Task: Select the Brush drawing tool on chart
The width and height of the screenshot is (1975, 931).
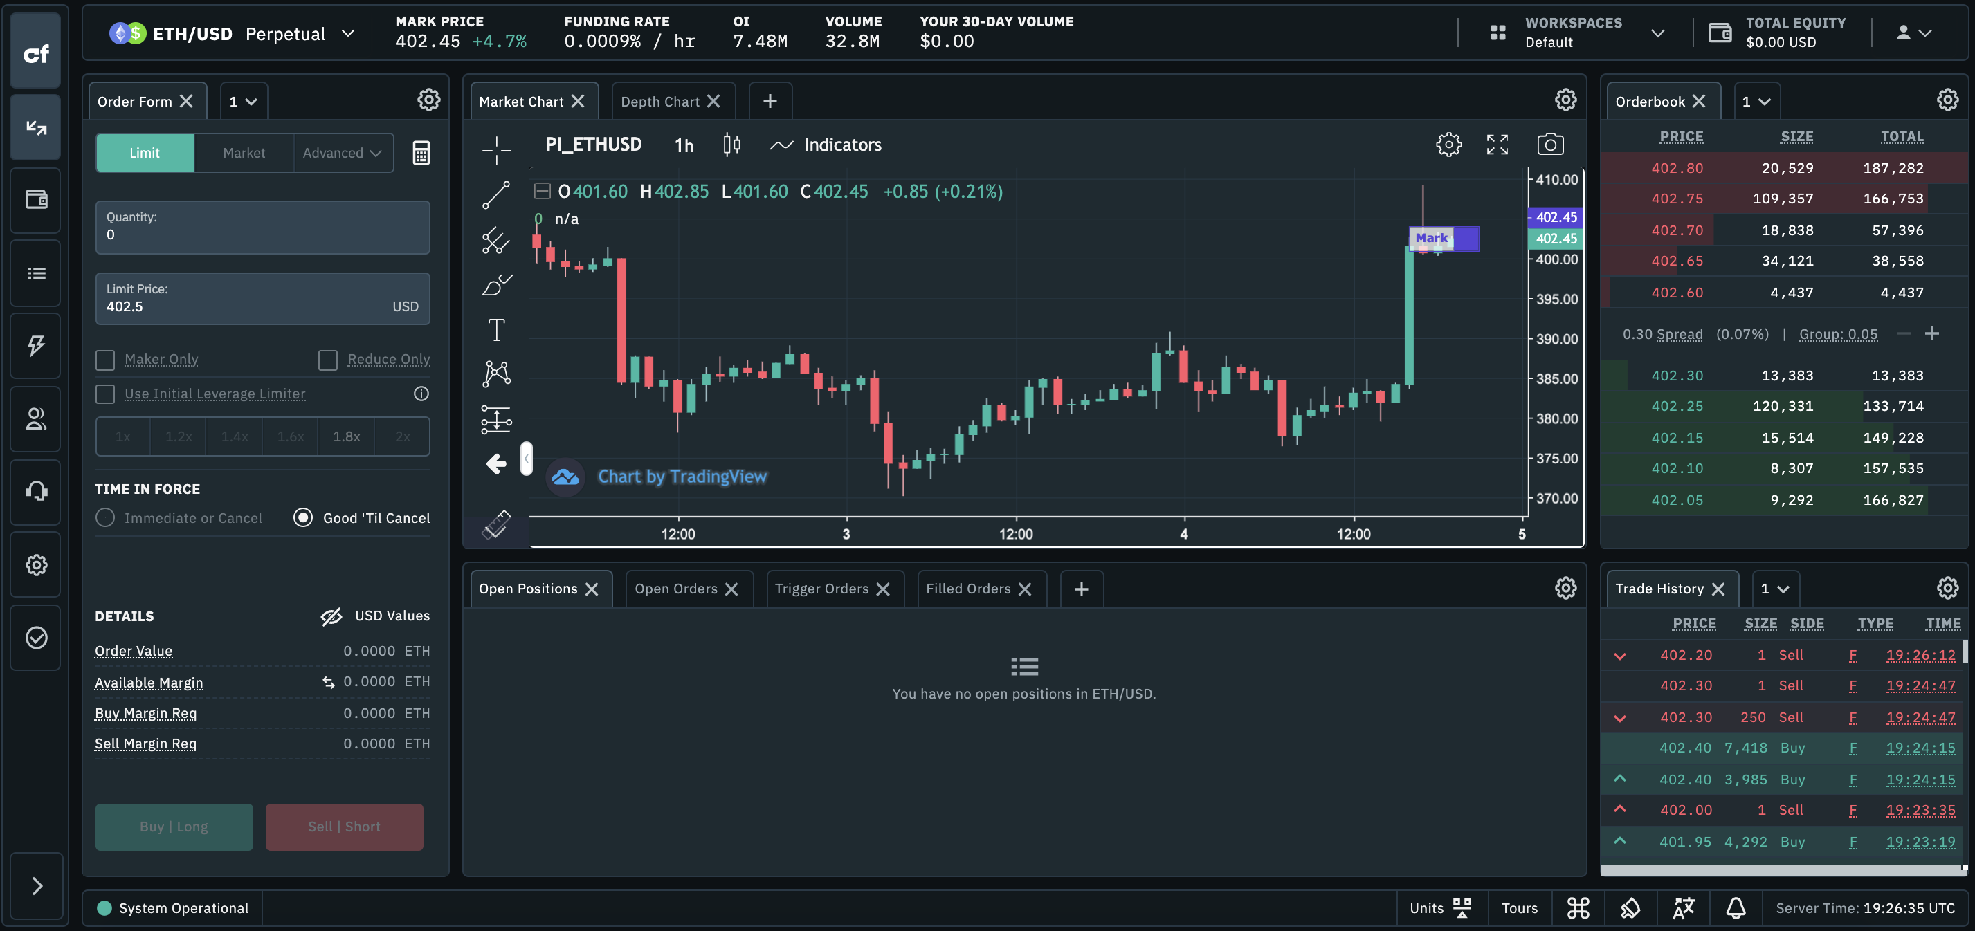Action: (x=496, y=284)
